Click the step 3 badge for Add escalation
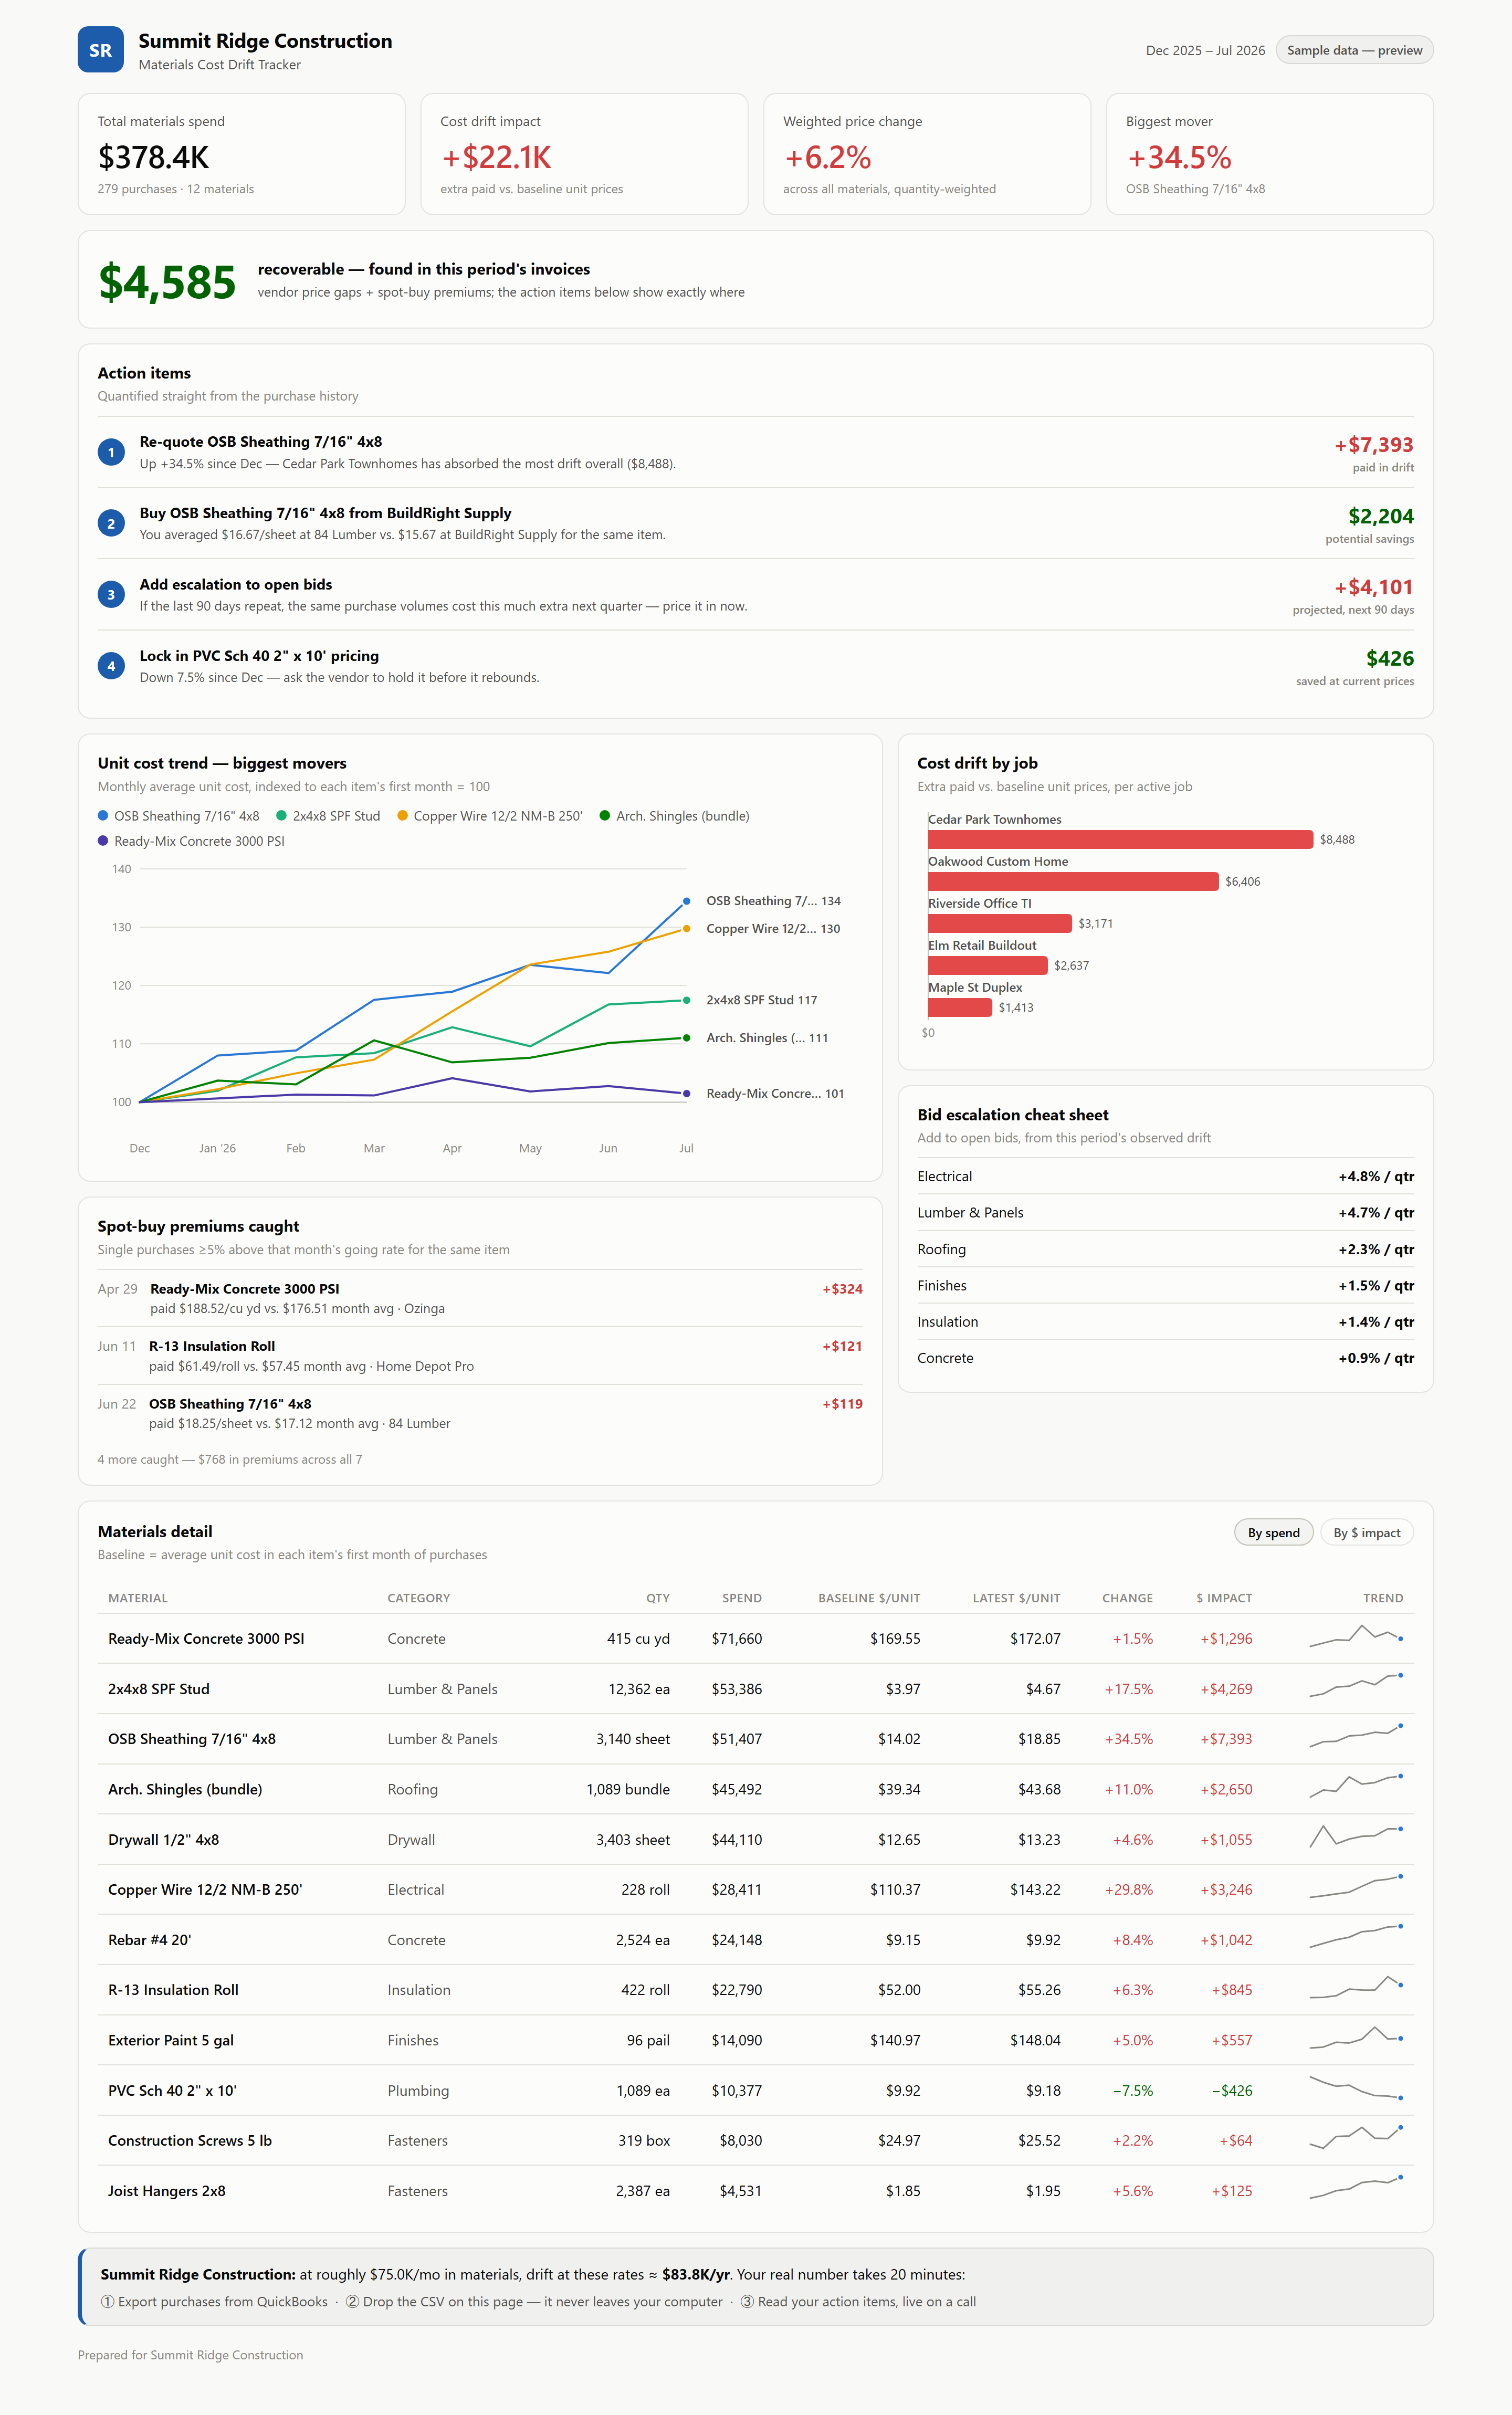The image size is (1512, 2415). click(111, 594)
